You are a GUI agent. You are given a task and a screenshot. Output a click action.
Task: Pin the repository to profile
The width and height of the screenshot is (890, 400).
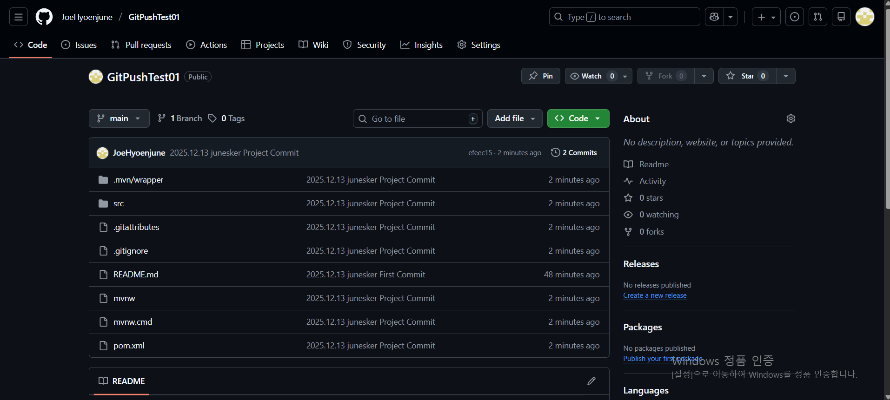coord(541,76)
